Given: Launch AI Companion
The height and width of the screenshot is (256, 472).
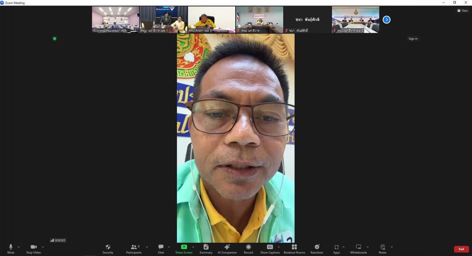Looking at the screenshot, I should [x=227, y=249].
